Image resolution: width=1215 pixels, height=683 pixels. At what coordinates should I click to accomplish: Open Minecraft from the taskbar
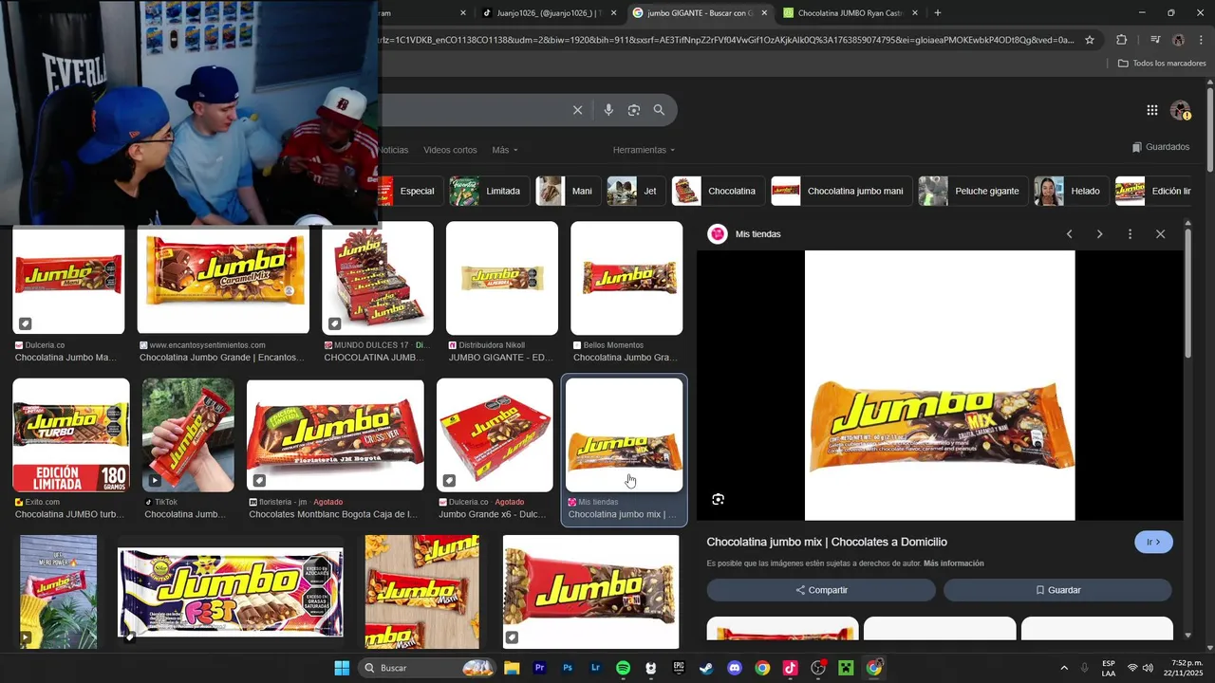click(846, 668)
